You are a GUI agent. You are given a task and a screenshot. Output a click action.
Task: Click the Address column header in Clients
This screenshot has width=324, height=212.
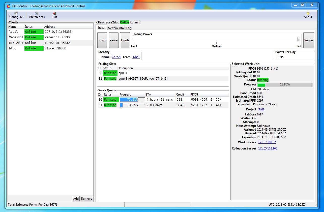click(x=68, y=27)
